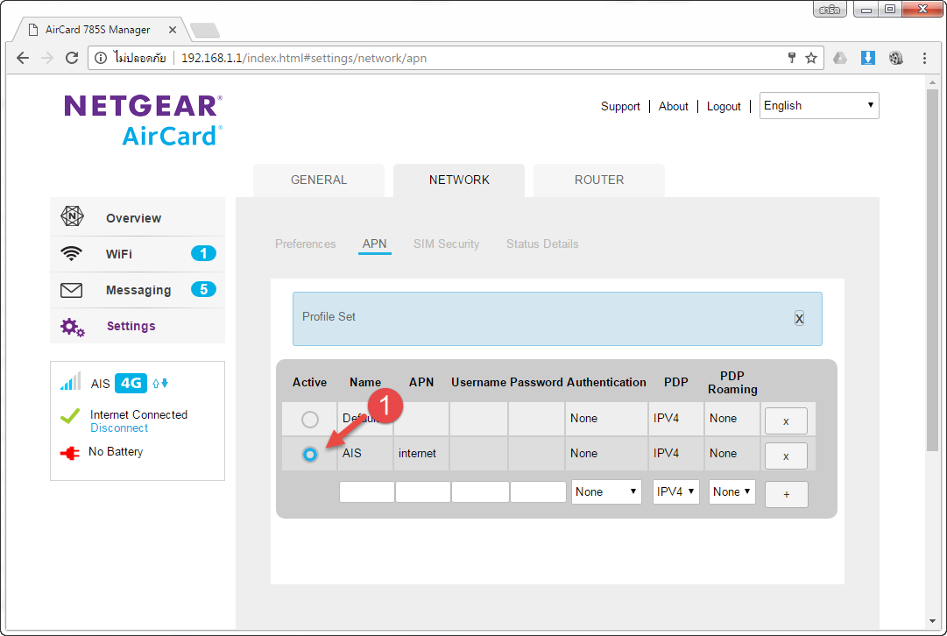Viewport: 947px width, 636px height.
Task: Open the English language dropdown
Action: (819, 106)
